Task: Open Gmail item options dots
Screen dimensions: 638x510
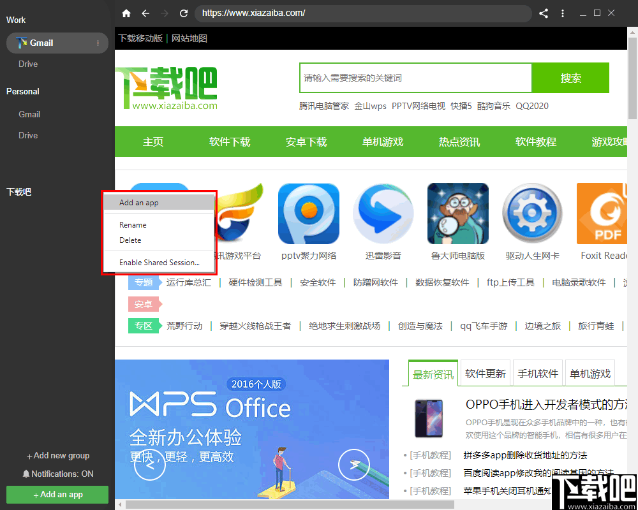Action: tap(98, 43)
